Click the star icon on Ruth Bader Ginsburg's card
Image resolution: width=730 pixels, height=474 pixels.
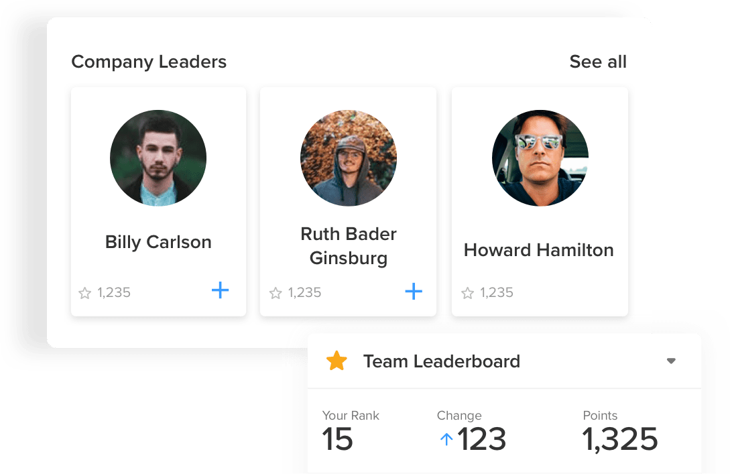pos(275,293)
